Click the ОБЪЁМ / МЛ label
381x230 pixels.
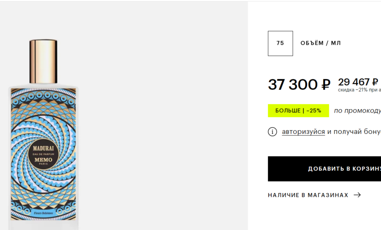321,43
